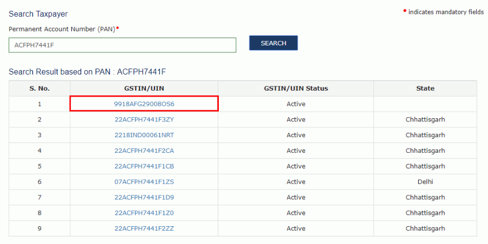Click the GSTIN/UIN column header
The image size is (488, 244).
(144, 89)
